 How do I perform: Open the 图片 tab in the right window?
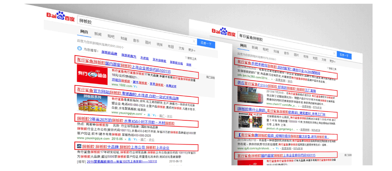pos(296,54)
